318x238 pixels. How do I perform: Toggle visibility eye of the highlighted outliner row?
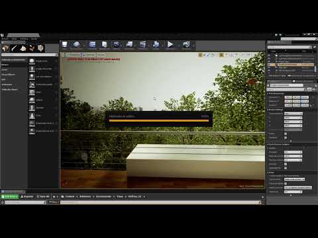tap(269, 65)
